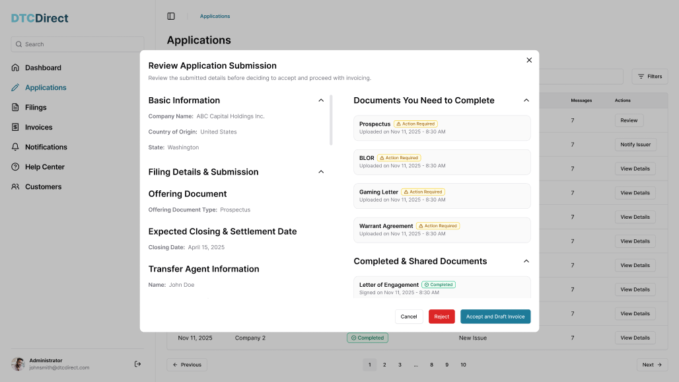
Task: Open Customers in the sidebar
Action: [x=44, y=186]
